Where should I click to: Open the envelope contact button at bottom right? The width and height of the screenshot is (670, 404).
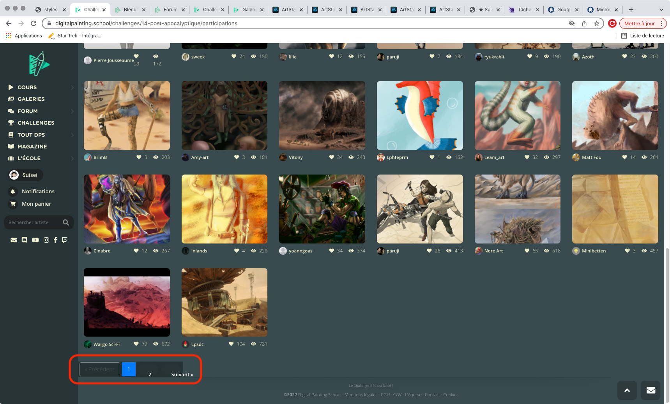pos(651,390)
